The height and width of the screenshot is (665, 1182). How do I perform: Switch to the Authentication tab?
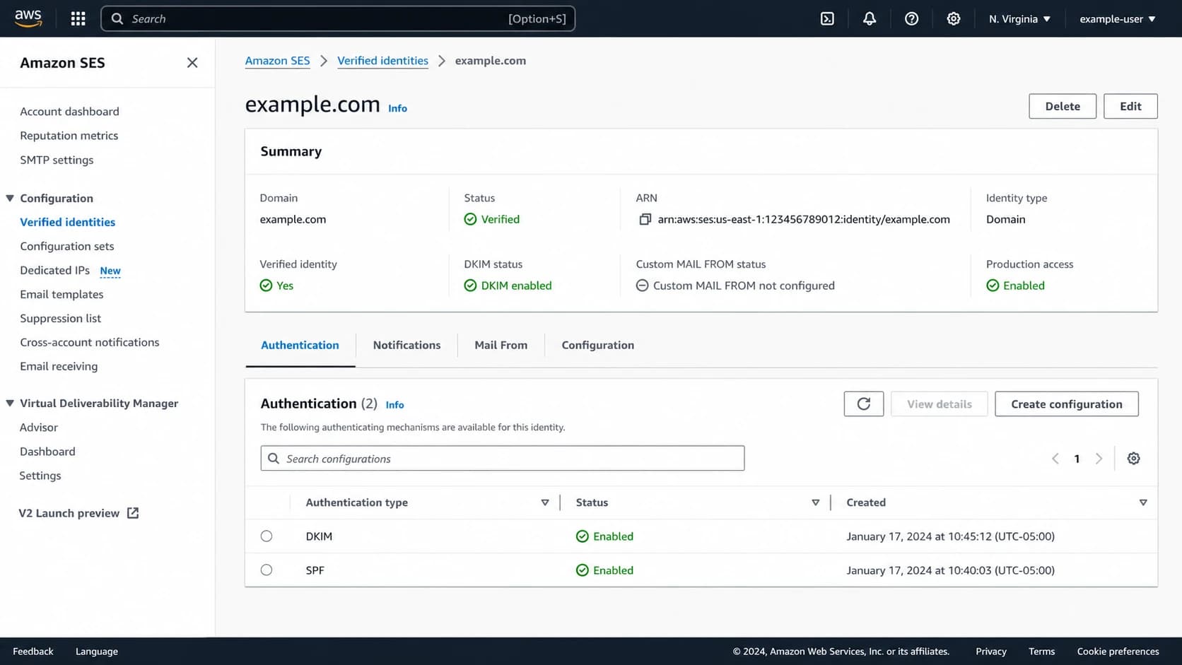tap(300, 346)
